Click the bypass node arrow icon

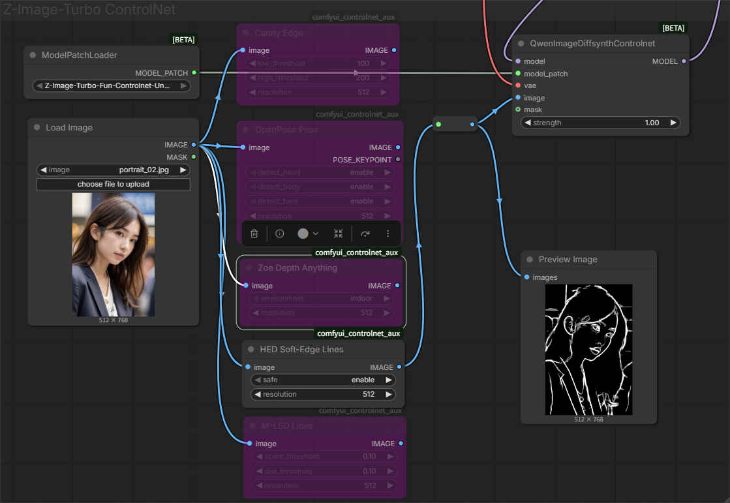point(365,234)
